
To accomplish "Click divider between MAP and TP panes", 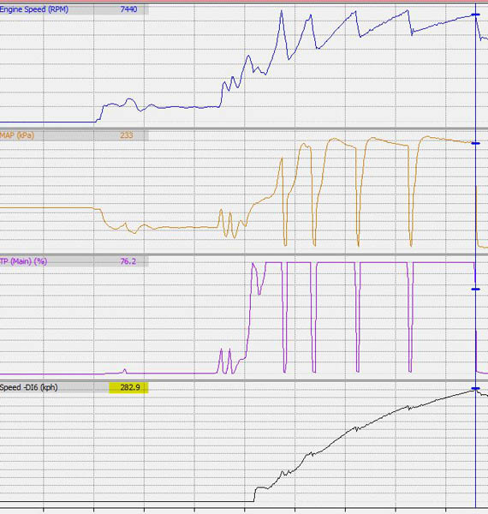I will [244, 254].
